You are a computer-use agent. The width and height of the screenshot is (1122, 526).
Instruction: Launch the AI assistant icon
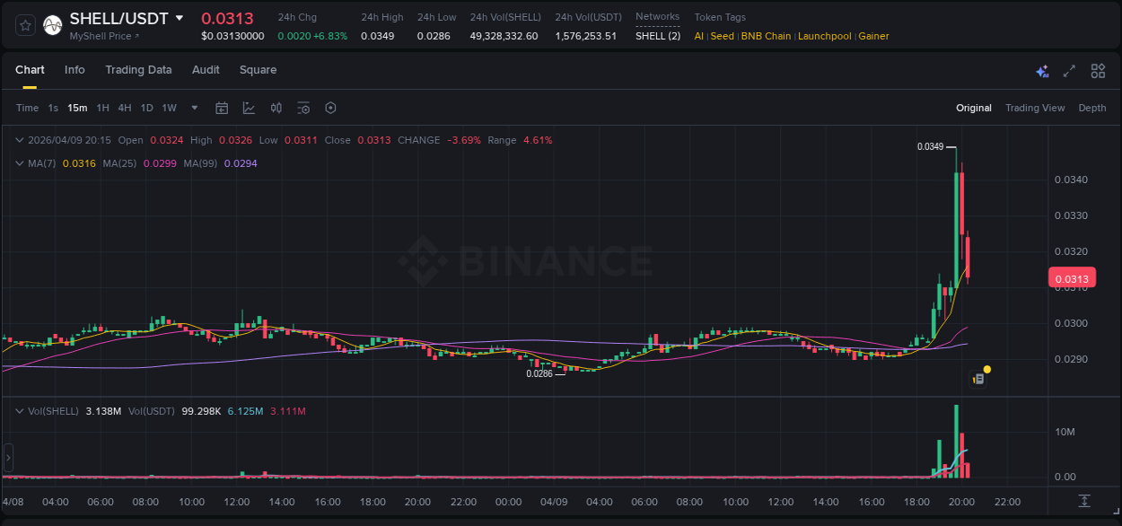[1042, 70]
